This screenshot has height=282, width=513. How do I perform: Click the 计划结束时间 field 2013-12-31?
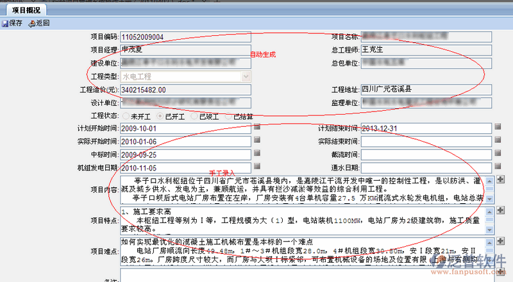click(426, 128)
